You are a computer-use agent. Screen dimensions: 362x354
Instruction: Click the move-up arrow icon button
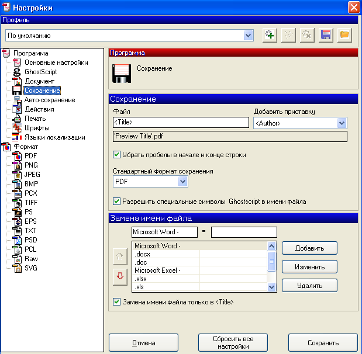pos(120,256)
